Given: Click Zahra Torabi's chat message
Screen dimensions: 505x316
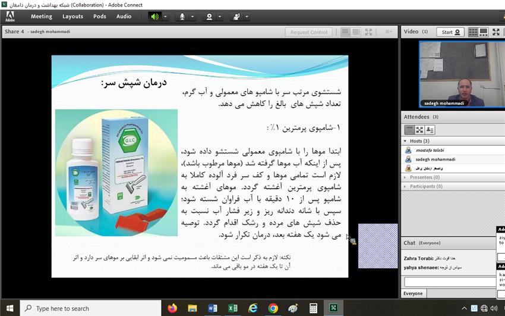Looking at the screenshot, I should (430, 258).
